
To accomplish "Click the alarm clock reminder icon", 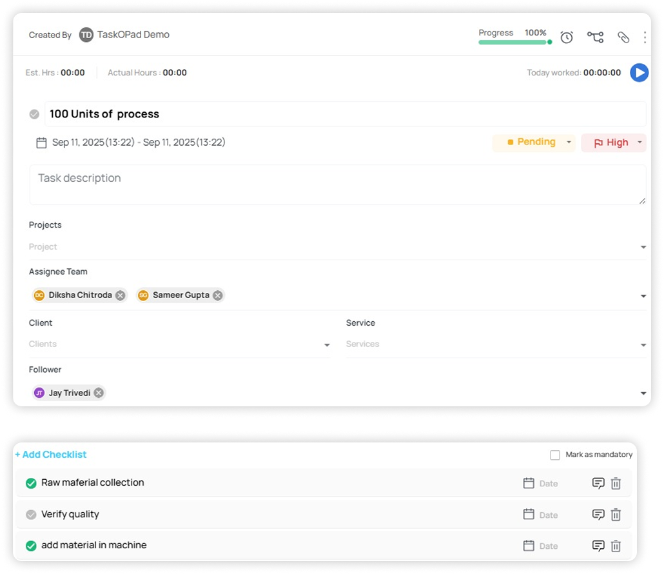I will (x=567, y=37).
